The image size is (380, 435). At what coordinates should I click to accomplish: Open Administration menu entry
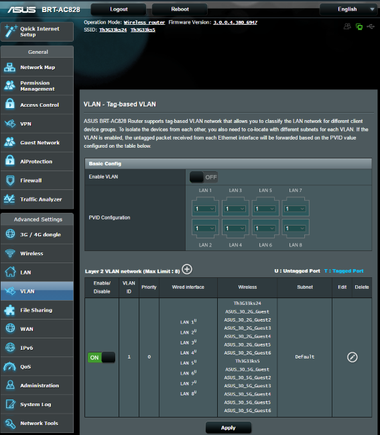(37, 385)
